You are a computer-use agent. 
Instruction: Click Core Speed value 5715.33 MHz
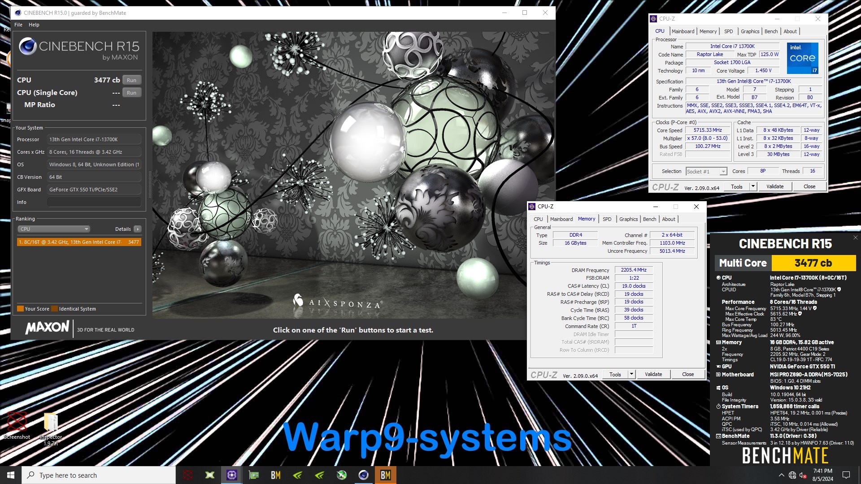[708, 130]
